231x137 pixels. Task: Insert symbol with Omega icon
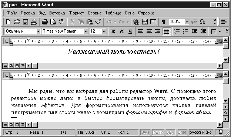(202, 22)
